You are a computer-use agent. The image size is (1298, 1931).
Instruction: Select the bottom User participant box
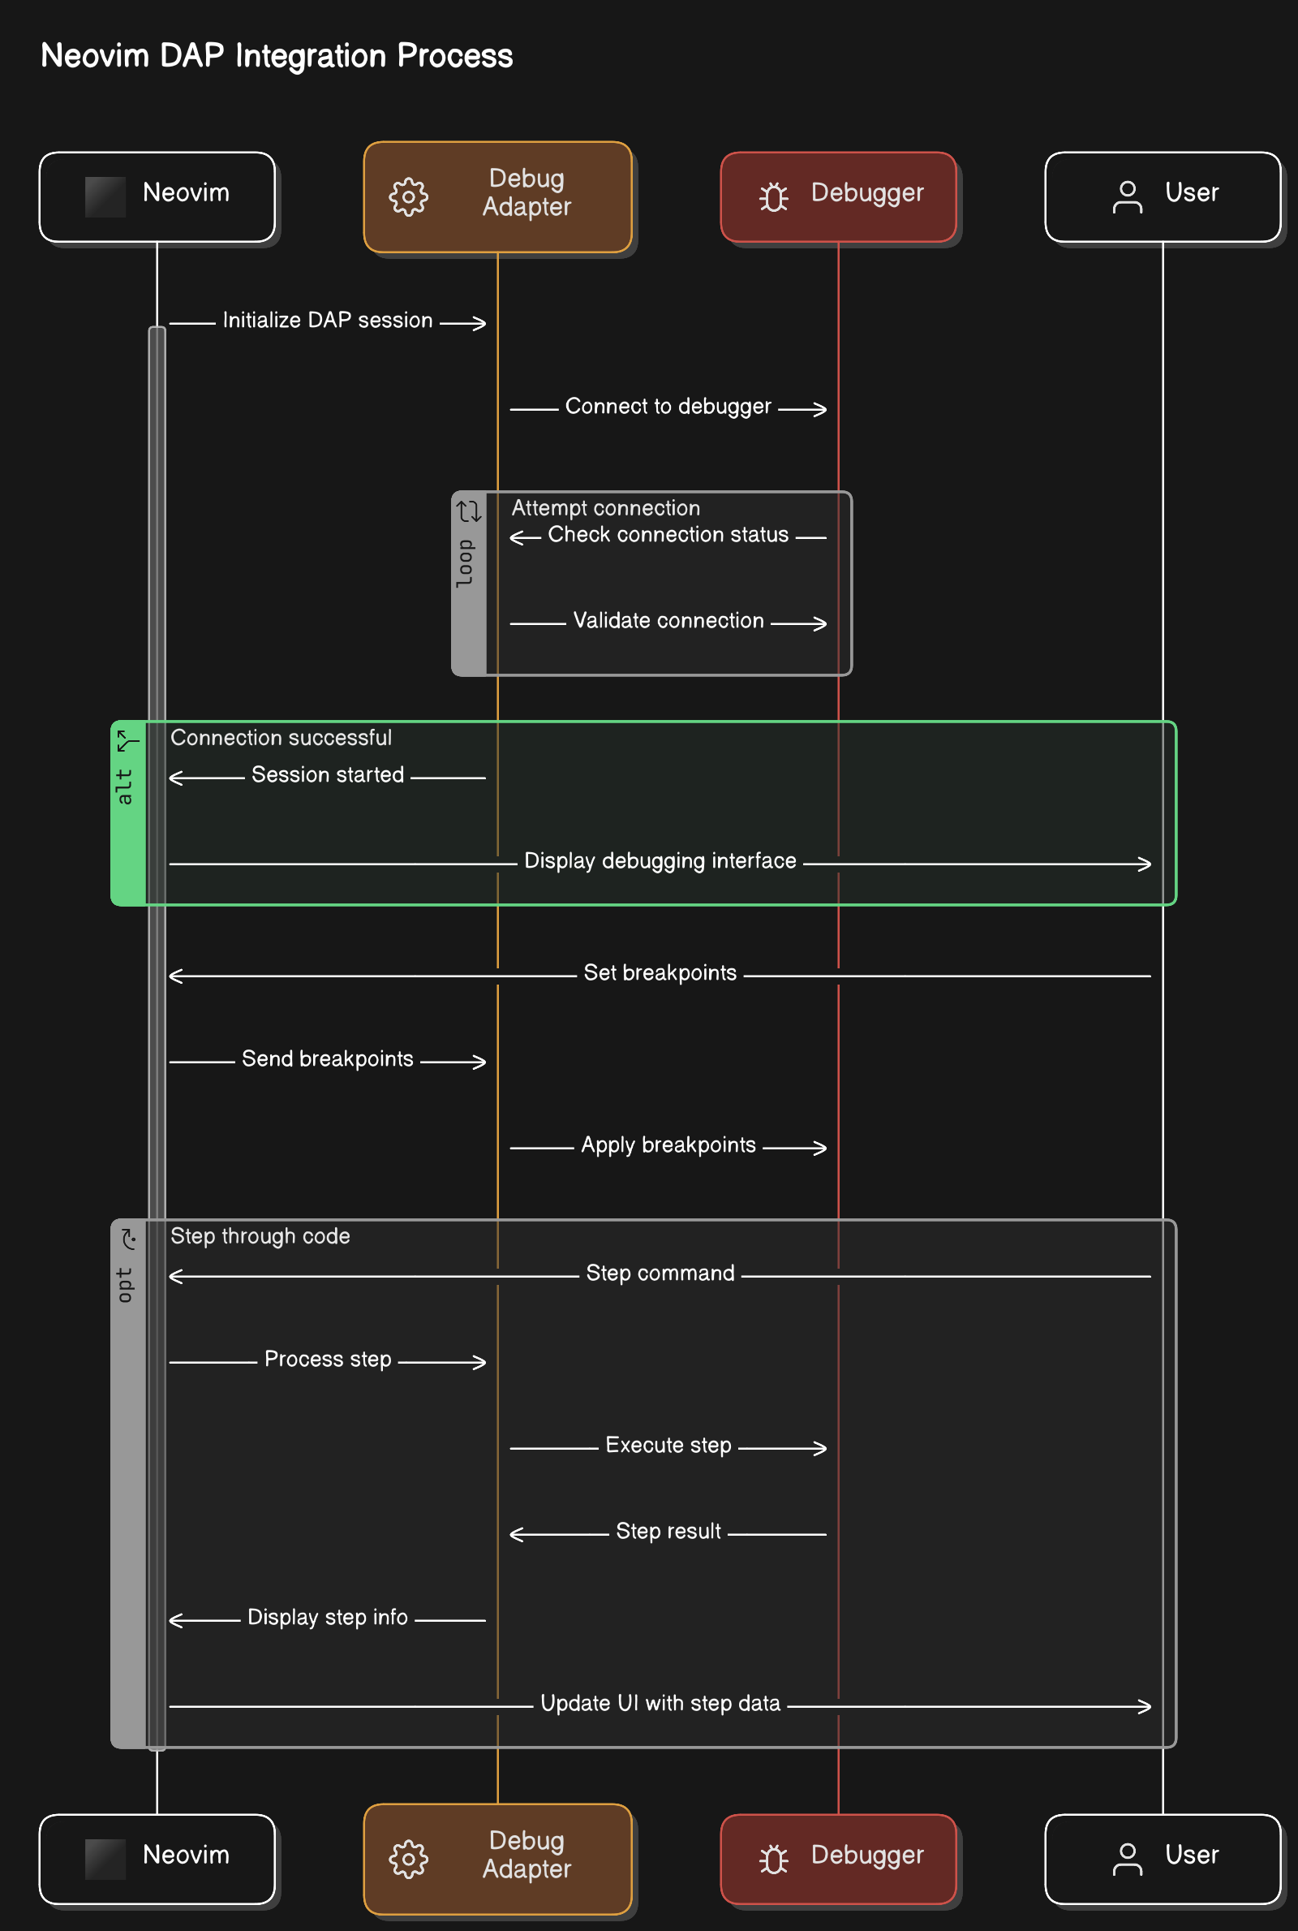(x=1163, y=1860)
